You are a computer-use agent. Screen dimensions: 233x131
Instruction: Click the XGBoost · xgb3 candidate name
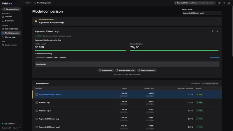pyautogui.click(x=45, y=111)
